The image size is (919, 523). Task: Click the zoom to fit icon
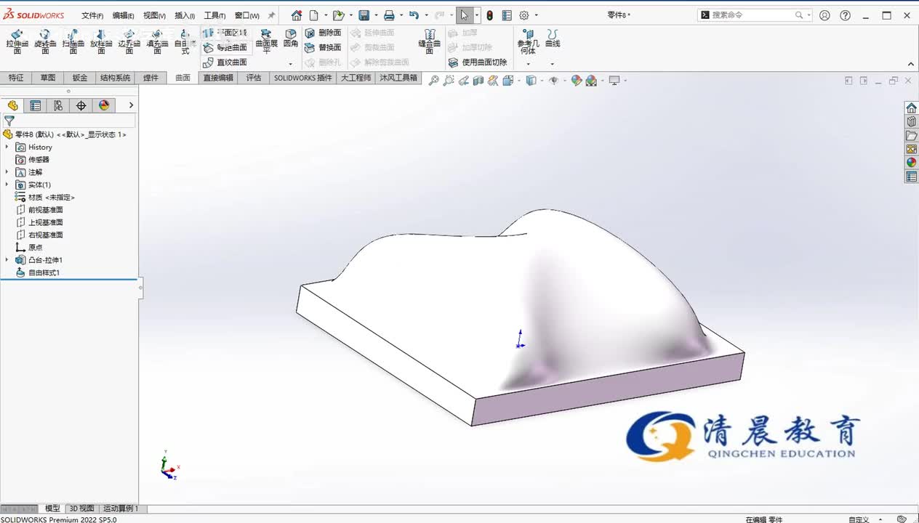pyautogui.click(x=433, y=81)
